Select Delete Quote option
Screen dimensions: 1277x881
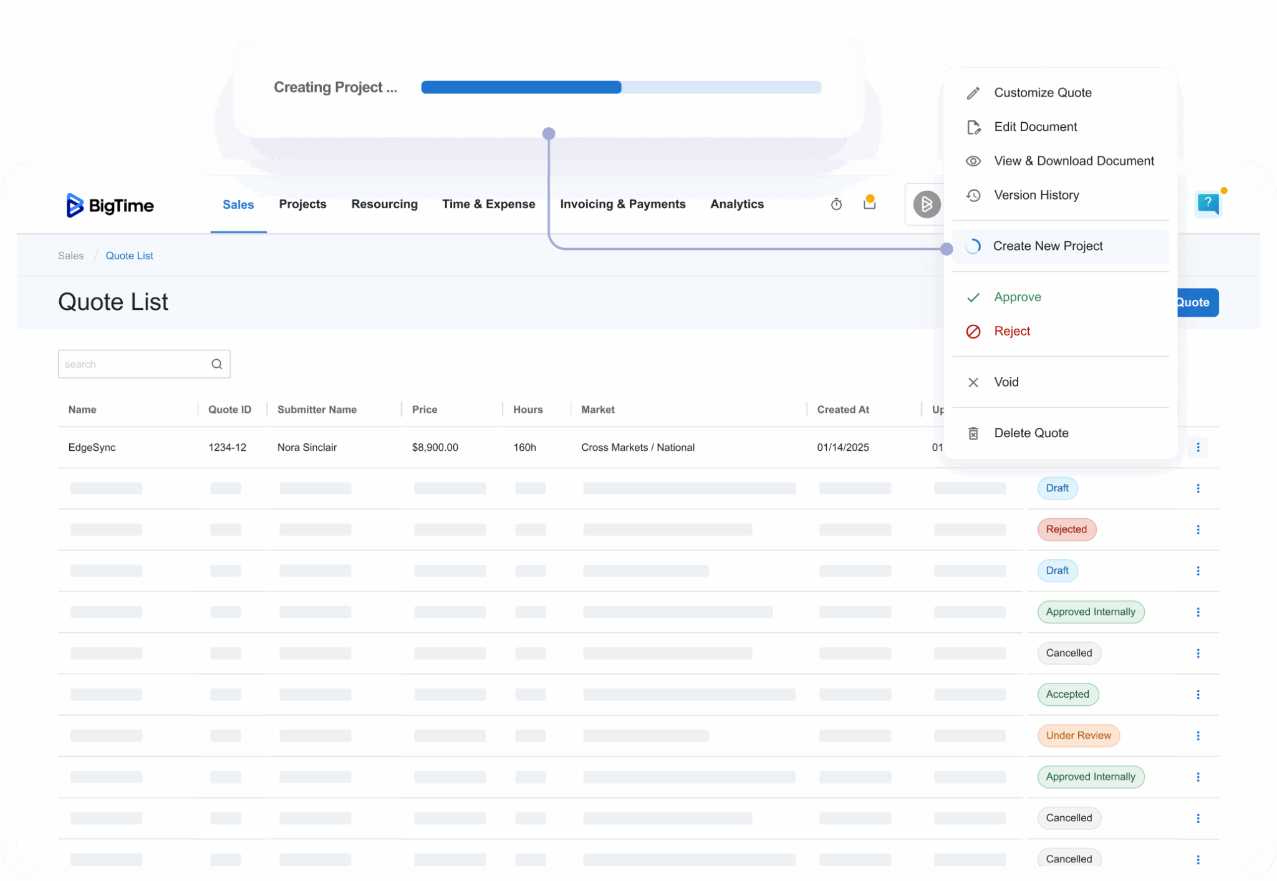coord(1031,433)
